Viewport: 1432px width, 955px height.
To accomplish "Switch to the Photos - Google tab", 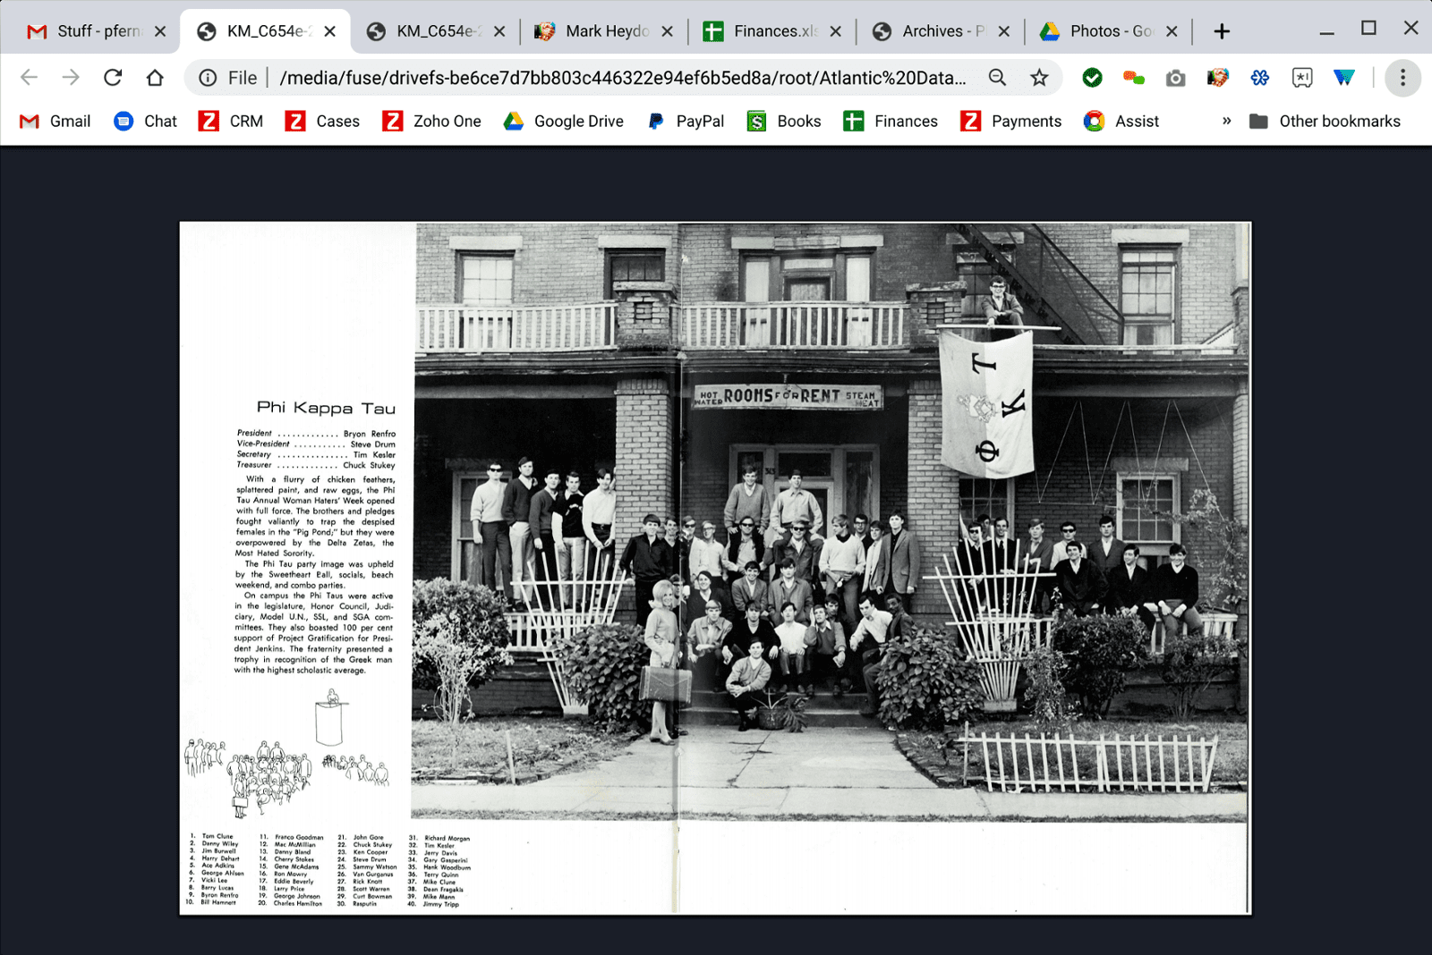I will (1099, 31).
